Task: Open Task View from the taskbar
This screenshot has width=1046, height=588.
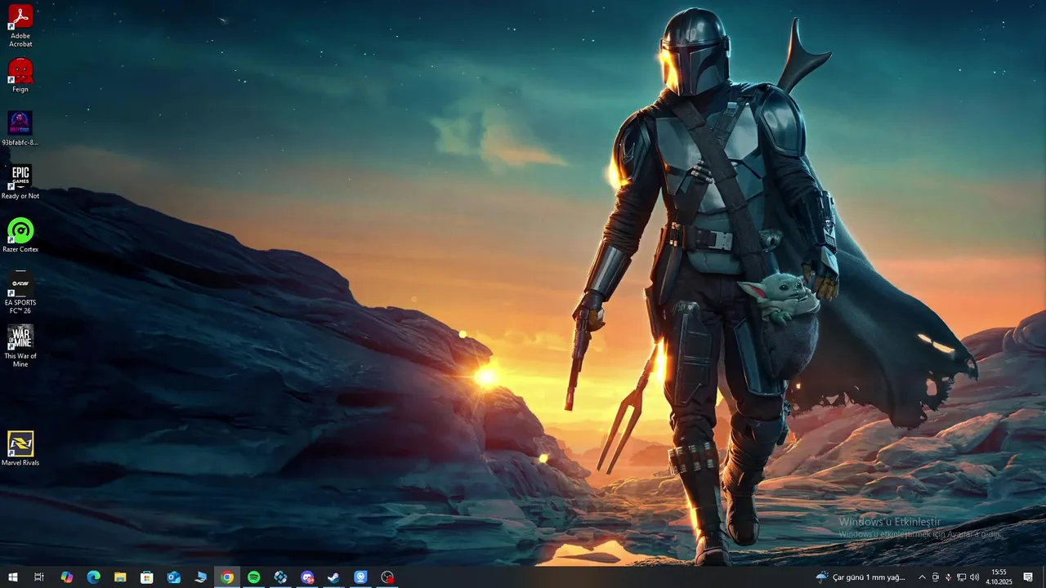Action: coord(38,577)
